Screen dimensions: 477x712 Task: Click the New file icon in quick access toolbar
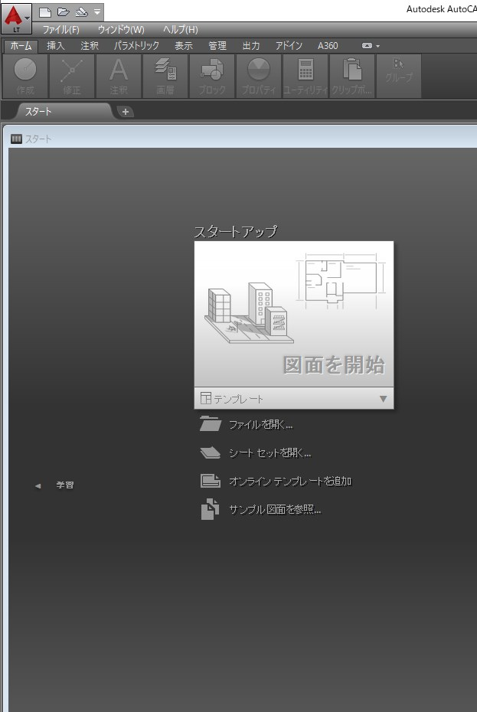45,12
